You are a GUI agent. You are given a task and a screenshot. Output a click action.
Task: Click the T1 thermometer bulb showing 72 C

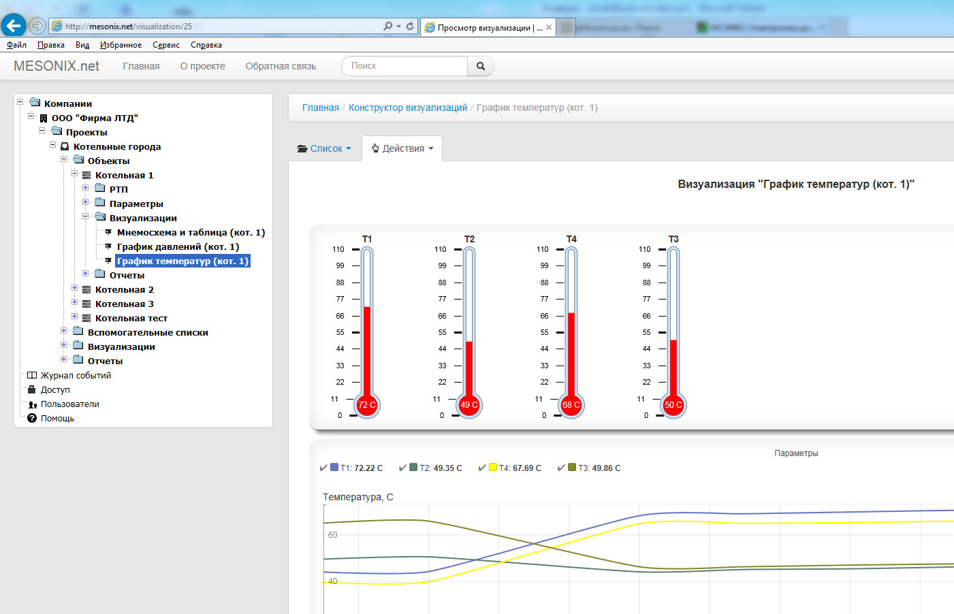tap(367, 404)
